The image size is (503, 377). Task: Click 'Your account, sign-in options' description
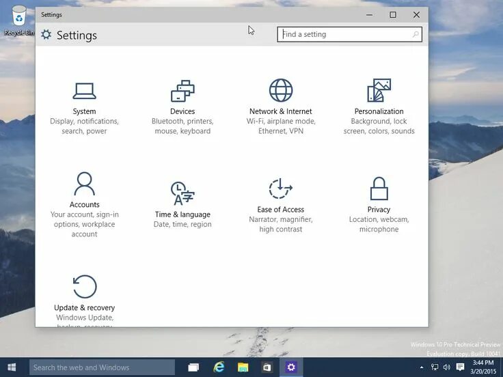[84, 224]
